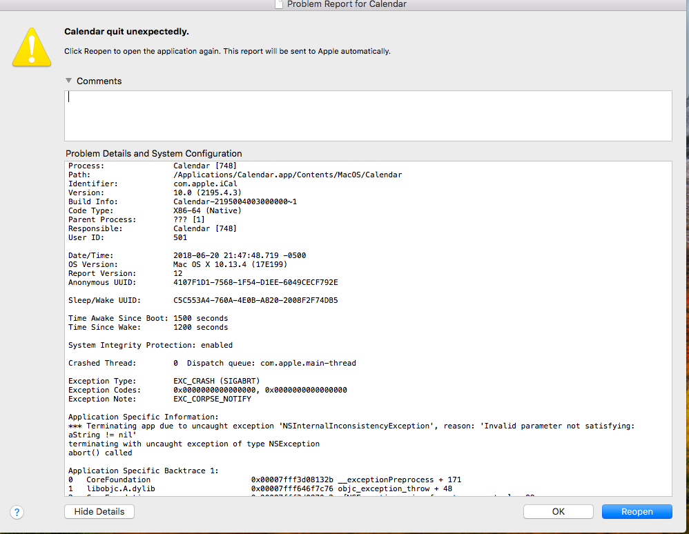The width and height of the screenshot is (689, 534).
Task: Click the 'Click Reopen to open the application' message
Action: click(x=227, y=51)
